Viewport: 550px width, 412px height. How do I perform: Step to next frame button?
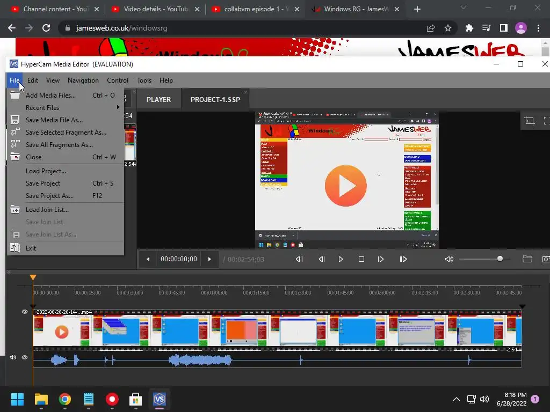pos(381,259)
